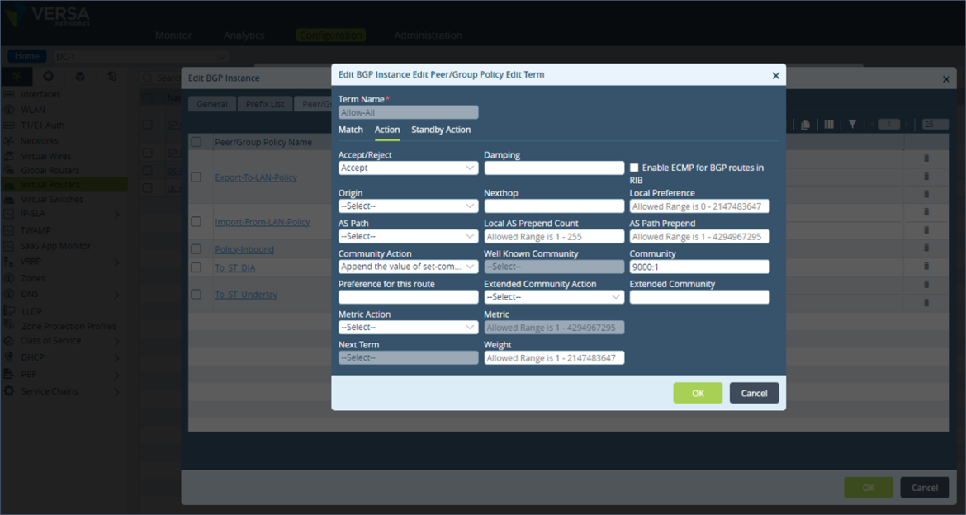The image size is (966, 515).
Task: Open the column selector icon above the table
Action: tap(829, 124)
